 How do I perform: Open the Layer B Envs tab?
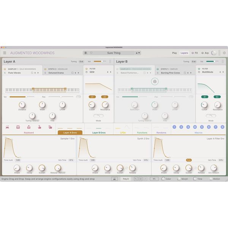pos(99,133)
